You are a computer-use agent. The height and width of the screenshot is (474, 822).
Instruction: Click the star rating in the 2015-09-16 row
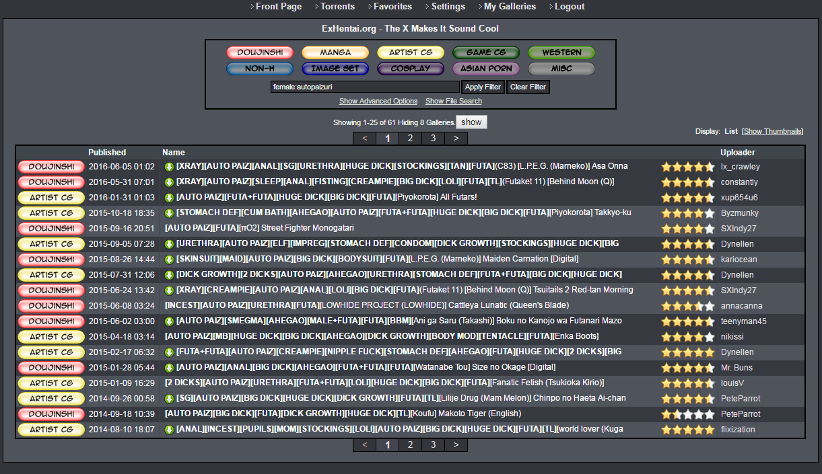point(688,229)
